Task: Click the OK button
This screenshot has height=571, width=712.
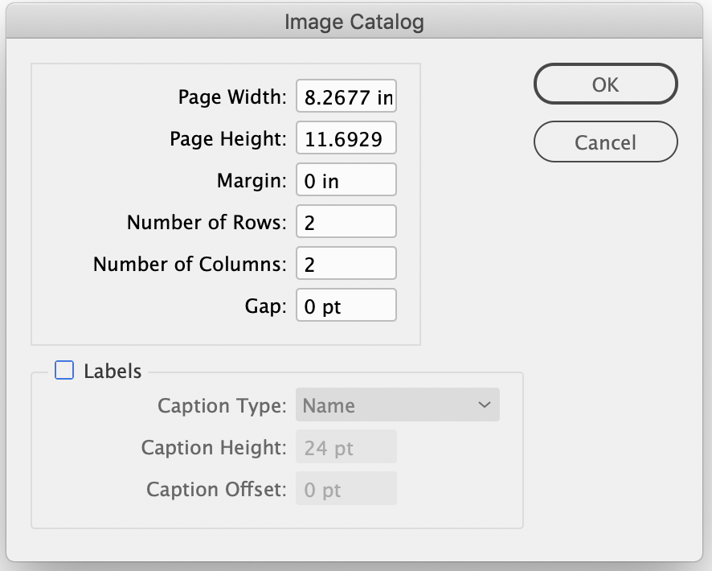Action: point(605,84)
